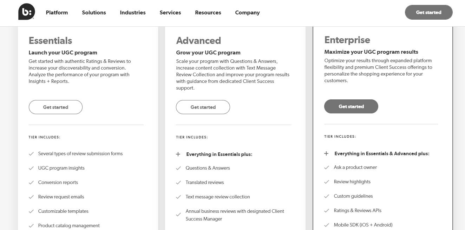
Task: Open the Resources menu
Action: (x=208, y=13)
